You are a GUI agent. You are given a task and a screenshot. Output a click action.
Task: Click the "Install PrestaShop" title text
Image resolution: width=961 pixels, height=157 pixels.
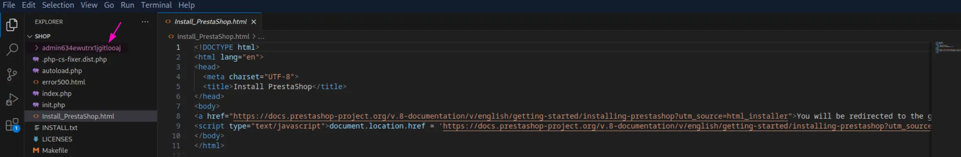pos(273,87)
